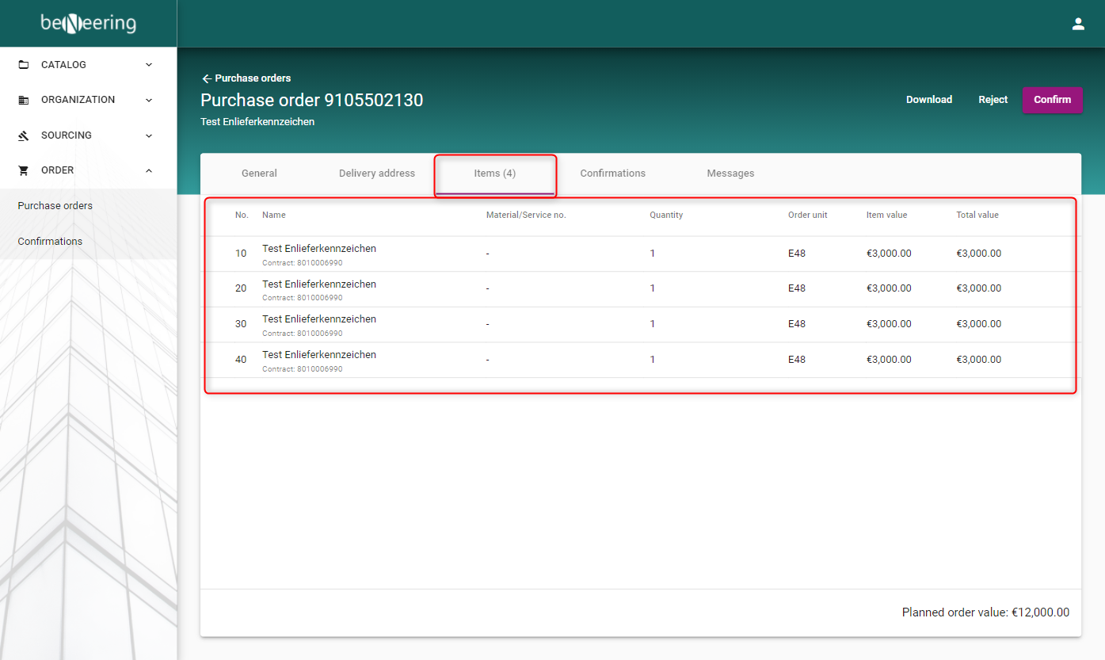The height and width of the screenshot is (660, 1105).
Task: Open Purchase orders in the sidebar
Action: tap(55, 206)
